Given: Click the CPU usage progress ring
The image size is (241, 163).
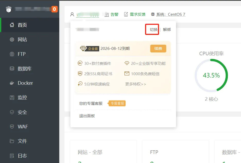Looking at the screenshot, I should click(x=212, y=75).
